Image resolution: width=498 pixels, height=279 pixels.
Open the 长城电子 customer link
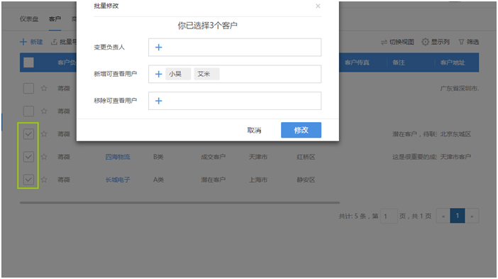pos(118,180)
